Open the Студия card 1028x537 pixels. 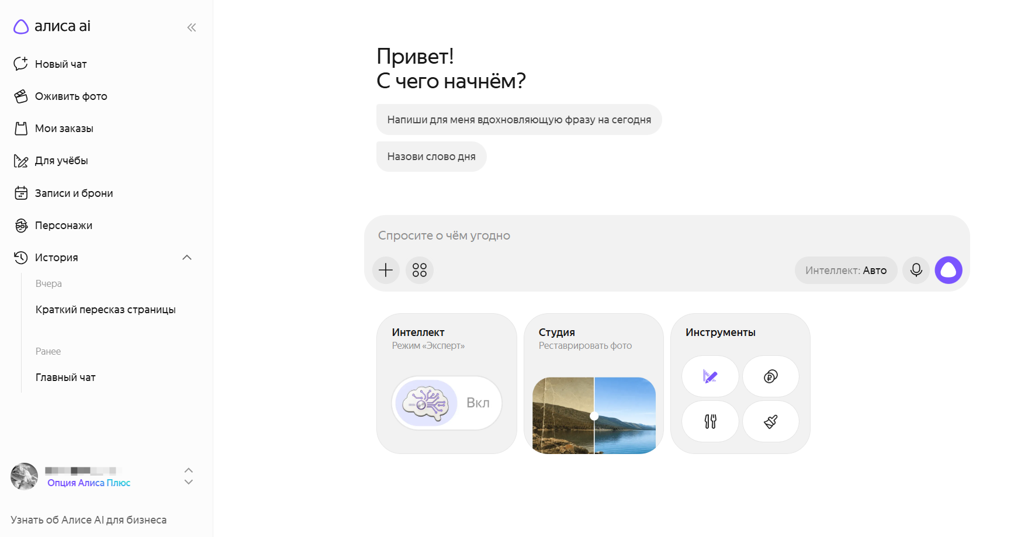(x=594, y=383)
